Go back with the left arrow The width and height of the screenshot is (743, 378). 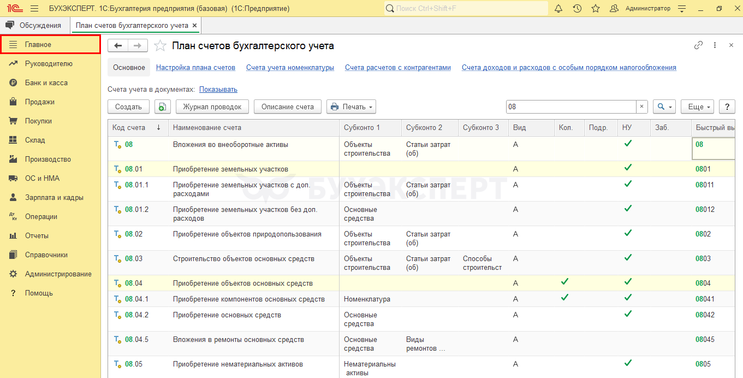[118, 46]
